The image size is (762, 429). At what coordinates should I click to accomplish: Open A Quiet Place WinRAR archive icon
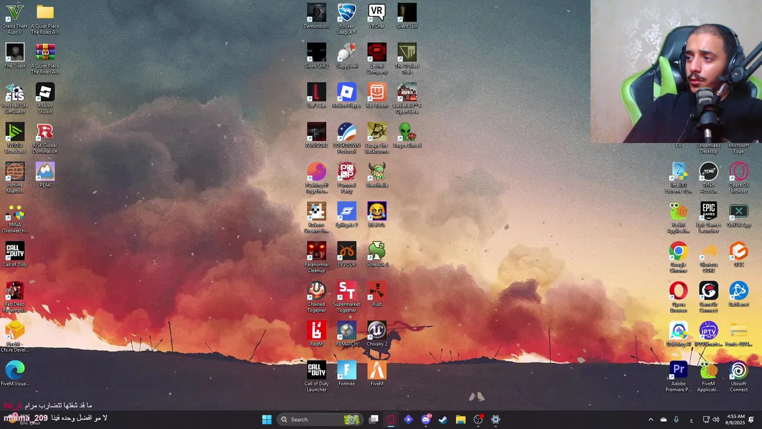[x=45, y=58]
